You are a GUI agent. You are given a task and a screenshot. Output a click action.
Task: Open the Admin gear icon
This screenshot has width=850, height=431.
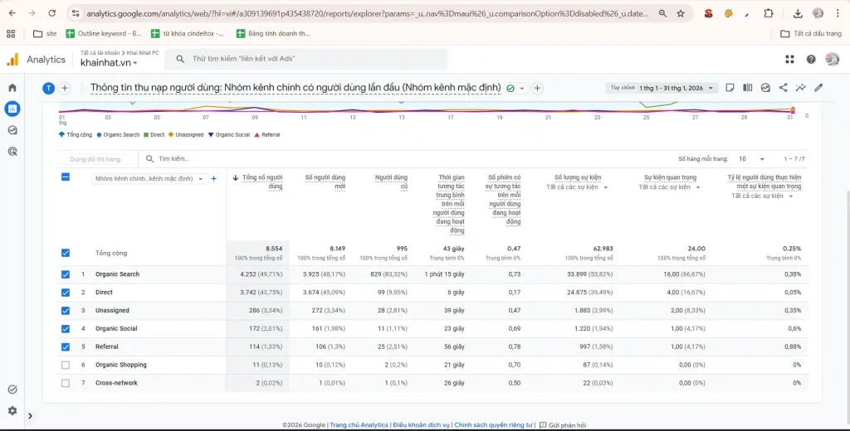tap(12, 410)
